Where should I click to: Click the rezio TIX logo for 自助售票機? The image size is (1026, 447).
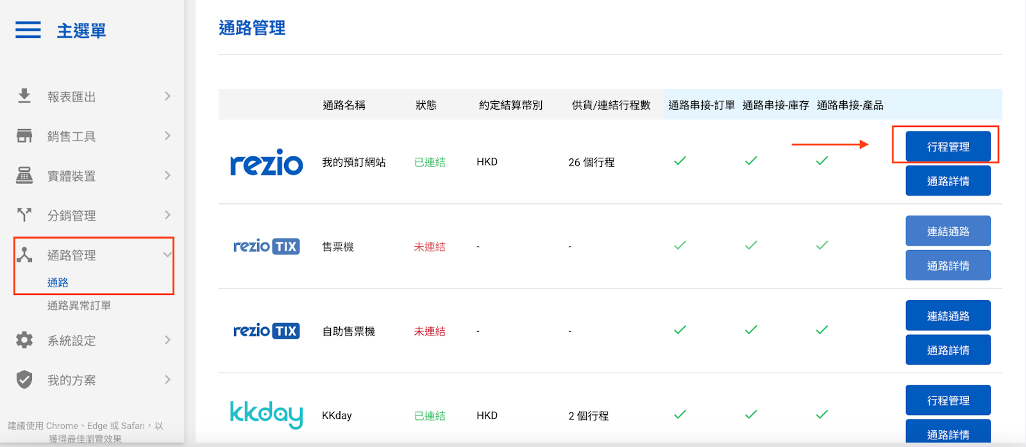click(x=266, y=331)
